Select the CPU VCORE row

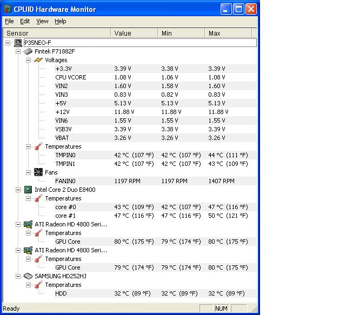click(156, 77)
